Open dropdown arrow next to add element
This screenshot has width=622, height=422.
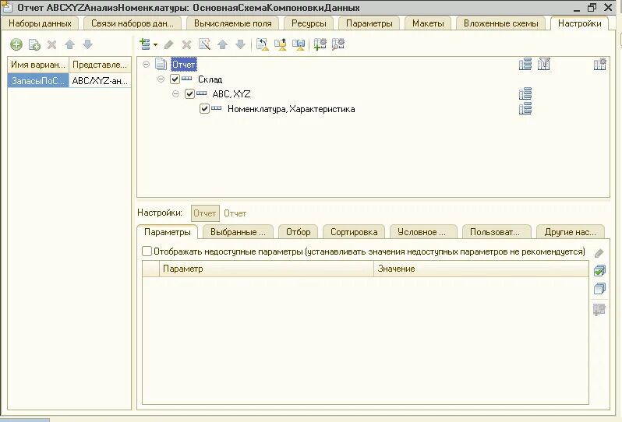point(155,44)
